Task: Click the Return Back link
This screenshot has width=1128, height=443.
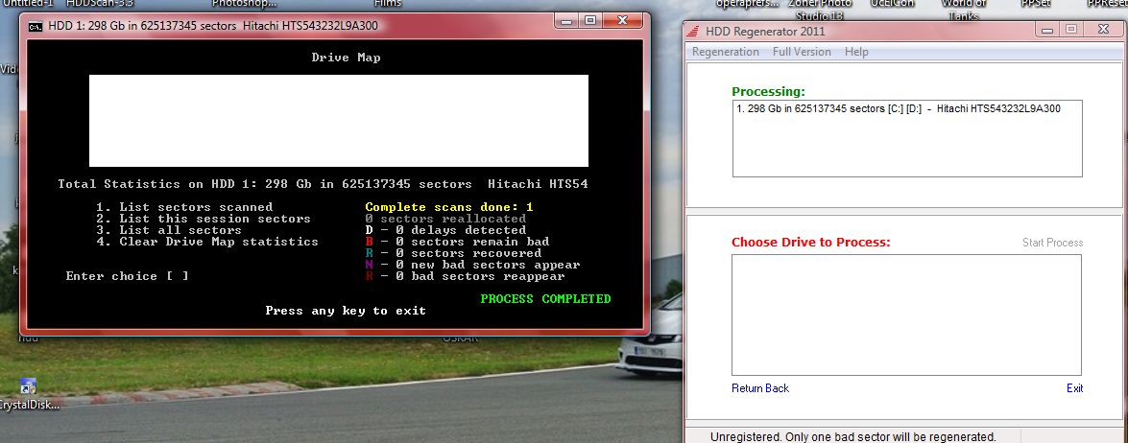Action: [x=759, y=388]
